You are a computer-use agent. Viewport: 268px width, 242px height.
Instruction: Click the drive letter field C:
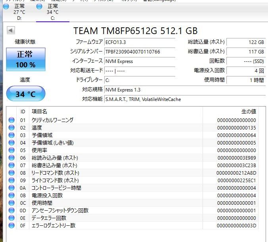(140, 80)
